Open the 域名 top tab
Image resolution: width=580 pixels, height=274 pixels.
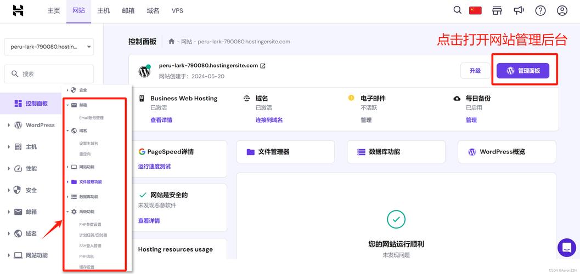coord(153,11)
